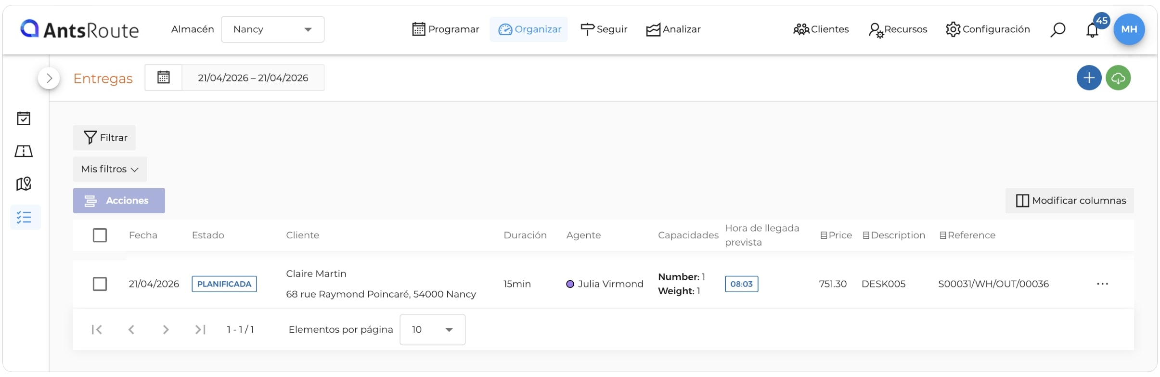
Task: Click the Capacidades column header
Action: pos(688,235)
